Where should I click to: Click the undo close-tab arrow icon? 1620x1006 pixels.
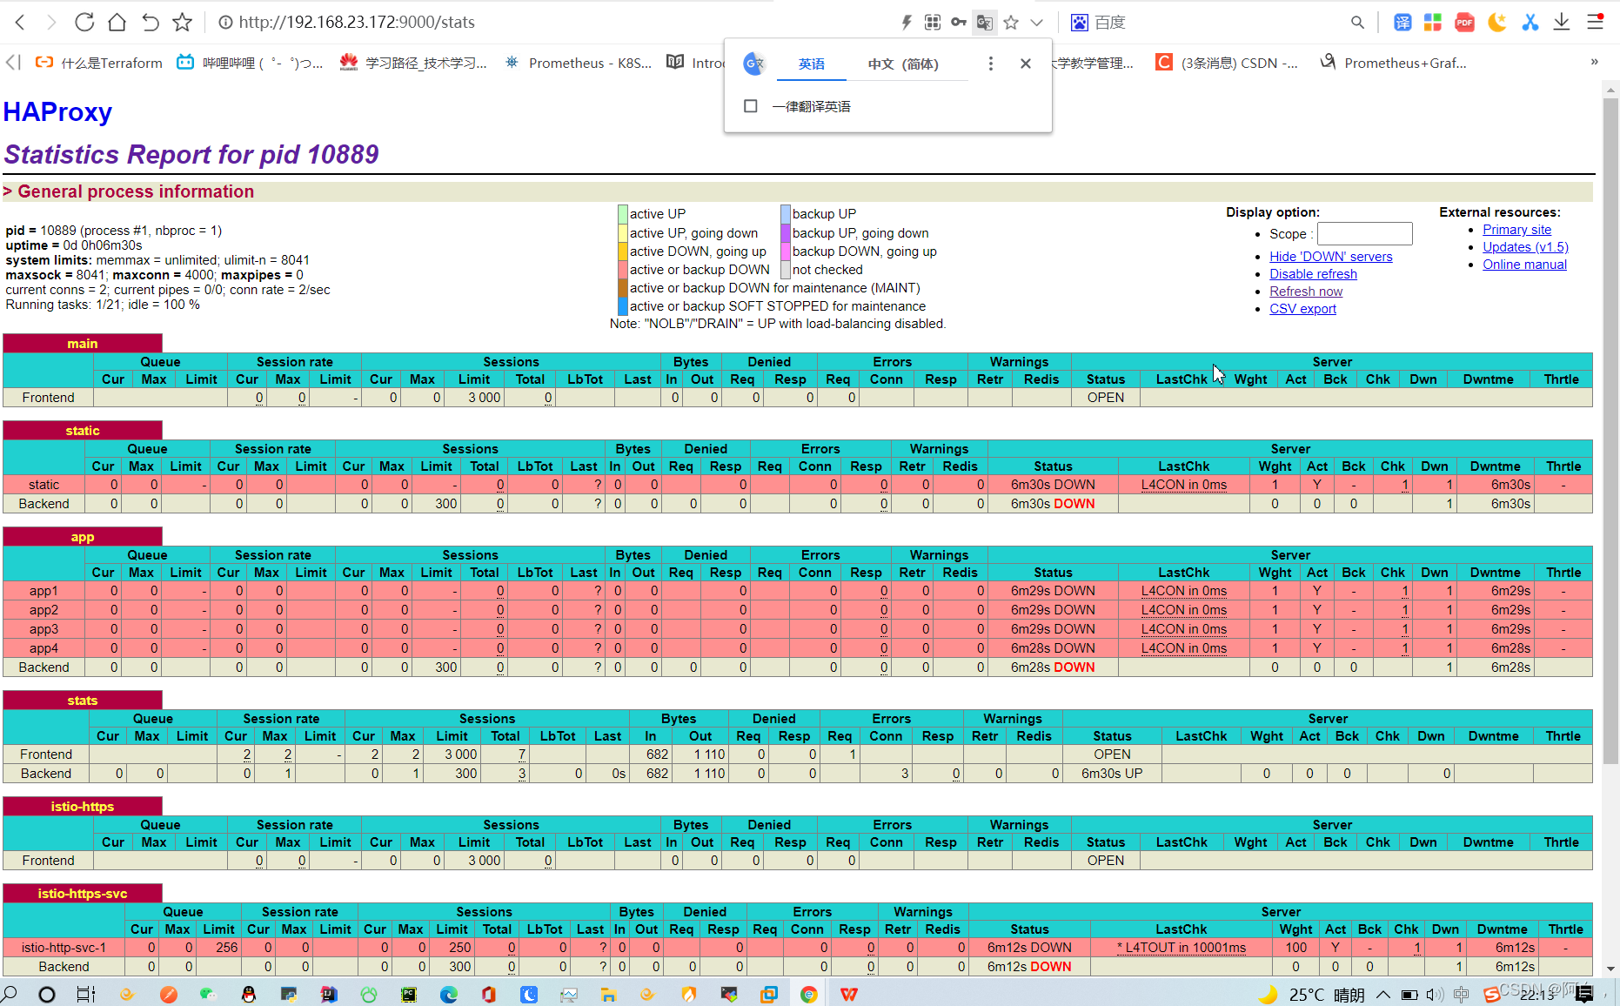pos(150,22)
